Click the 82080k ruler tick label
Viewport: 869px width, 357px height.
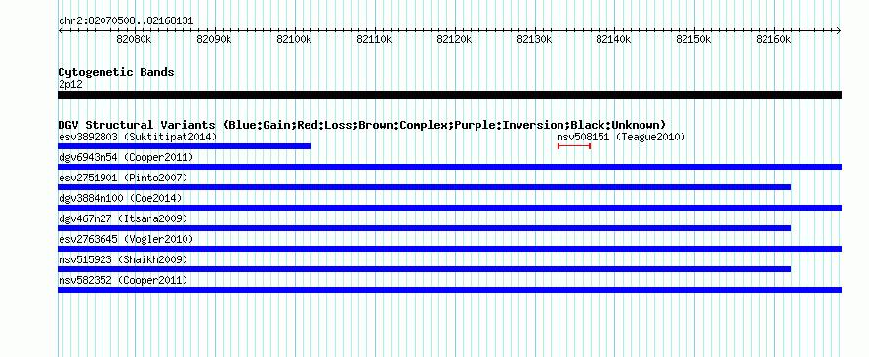click(134, 40)
